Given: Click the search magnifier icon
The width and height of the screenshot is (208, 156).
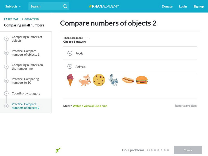Looking at the screenshot, I should tap(65, 6).
